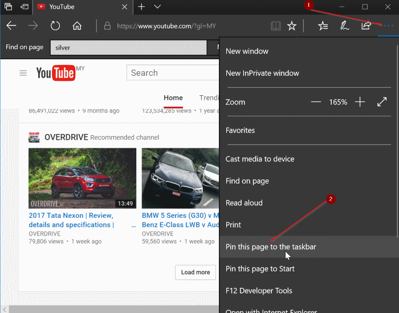Open BMW 5 Series (G30) title link
The height and width of the screenshot is (313, 399).
pos(180,220)
